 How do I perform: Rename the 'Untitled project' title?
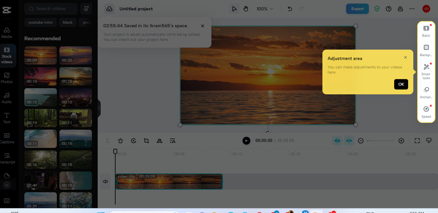click(x=136, y=9)
